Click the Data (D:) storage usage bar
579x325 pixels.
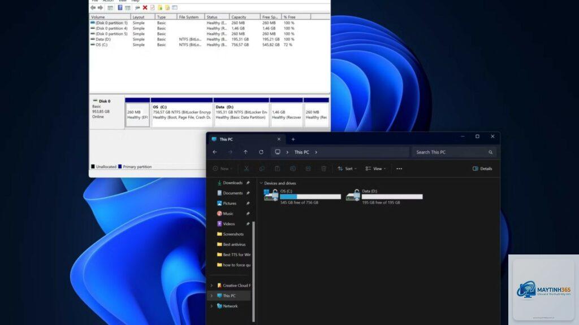click(x=392, y=197)
